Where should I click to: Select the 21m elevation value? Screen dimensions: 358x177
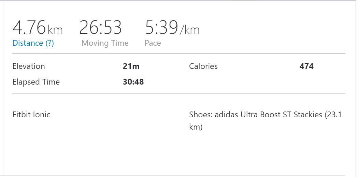131,66
